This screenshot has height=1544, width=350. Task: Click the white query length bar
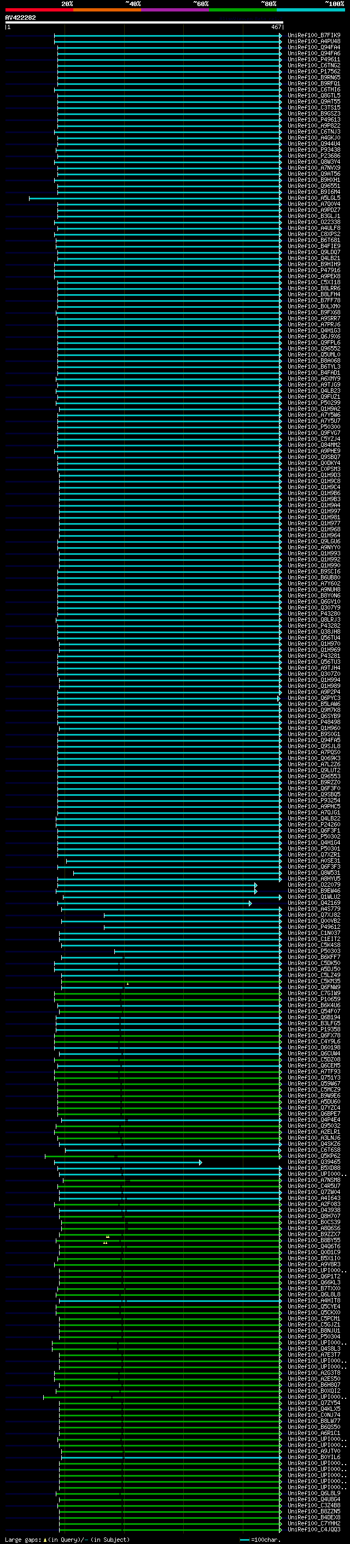pos(144,22)
